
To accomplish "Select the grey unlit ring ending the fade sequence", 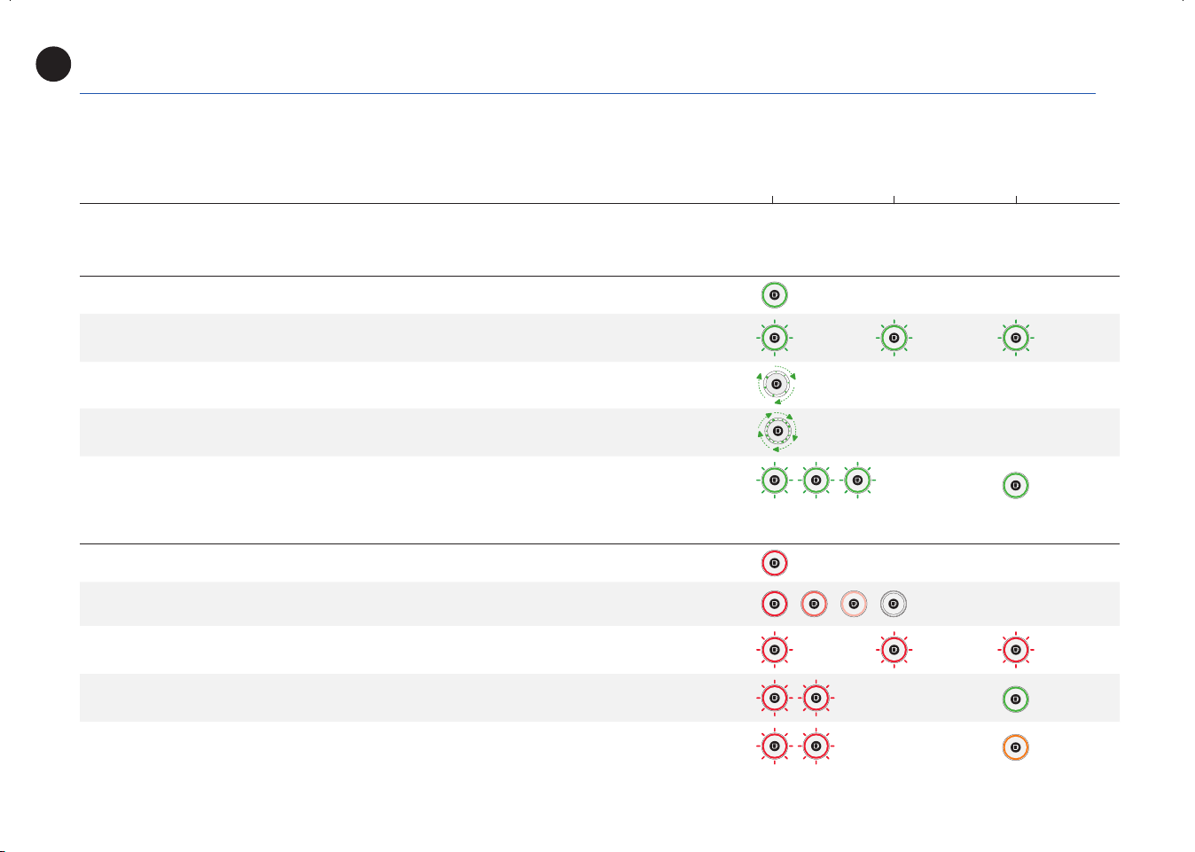I will (x=894, y=605).
